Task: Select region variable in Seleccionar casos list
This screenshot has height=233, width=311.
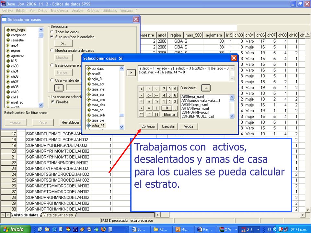Action: click(x=15, y=50)
